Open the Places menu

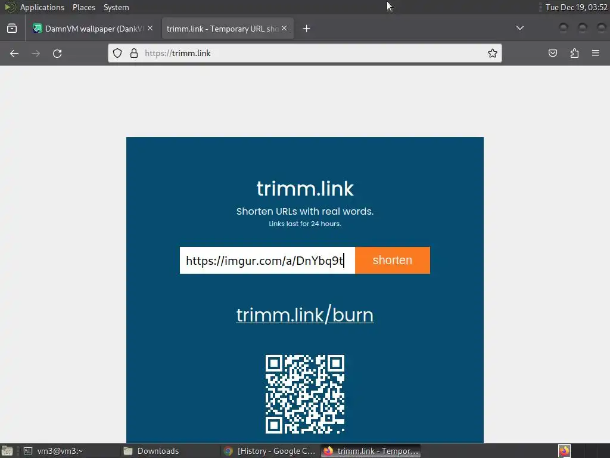83,7
